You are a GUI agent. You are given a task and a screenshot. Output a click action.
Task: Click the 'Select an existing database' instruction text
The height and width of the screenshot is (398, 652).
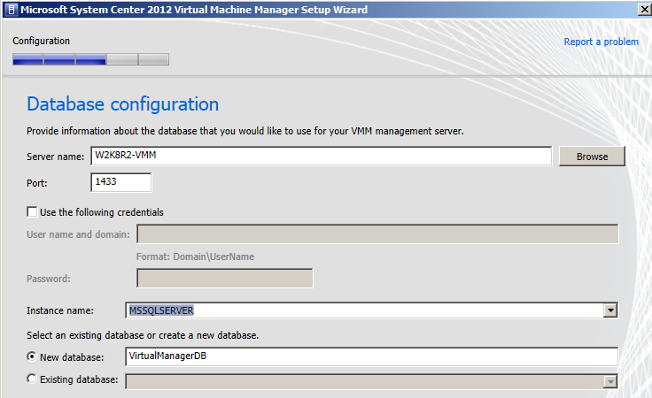pos(143,335)
